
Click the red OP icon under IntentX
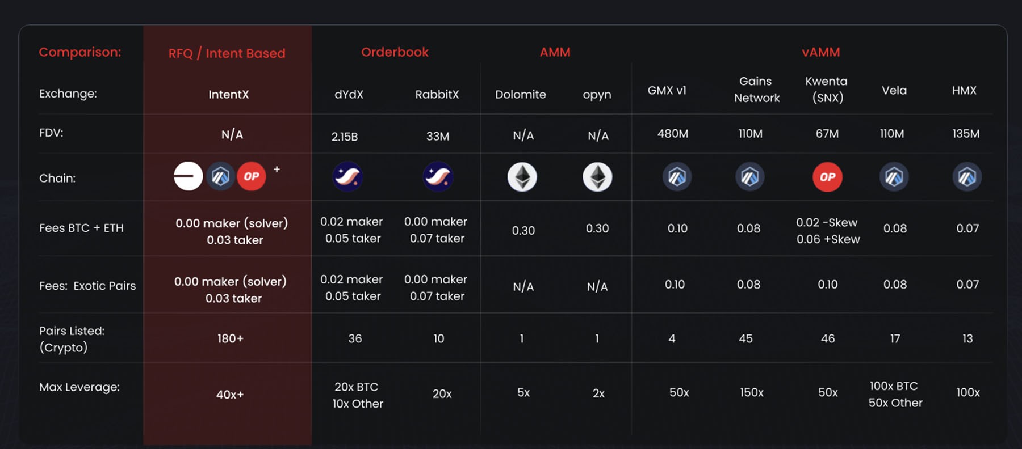(252, 176)
